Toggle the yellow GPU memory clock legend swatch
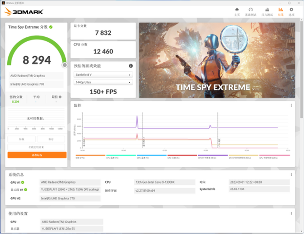Image resolution: width=304 pixels, height=234 pixels. coord(244,155)
